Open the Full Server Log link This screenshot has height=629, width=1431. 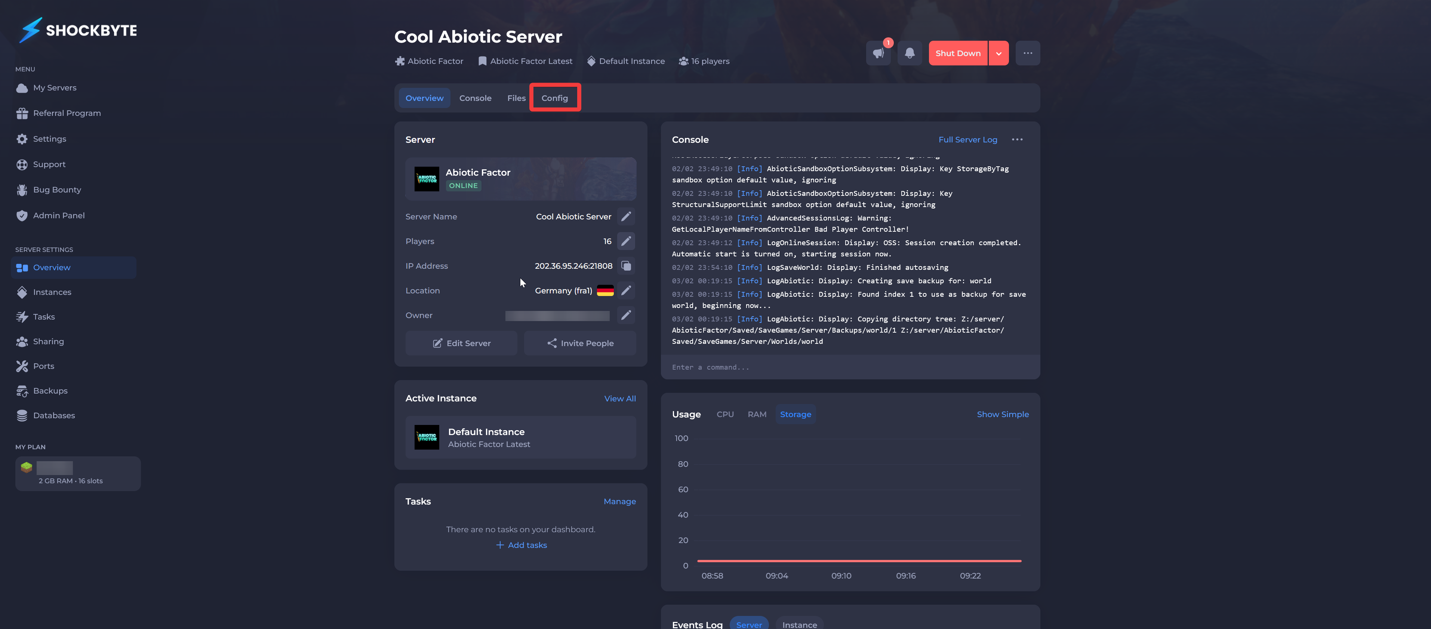click(x=968, y=140)
